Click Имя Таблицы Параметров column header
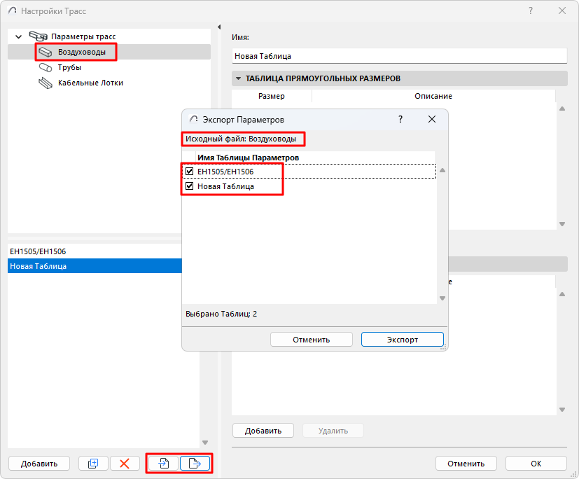The height and width of the screenshot is (479, 579). click(248, 158)
